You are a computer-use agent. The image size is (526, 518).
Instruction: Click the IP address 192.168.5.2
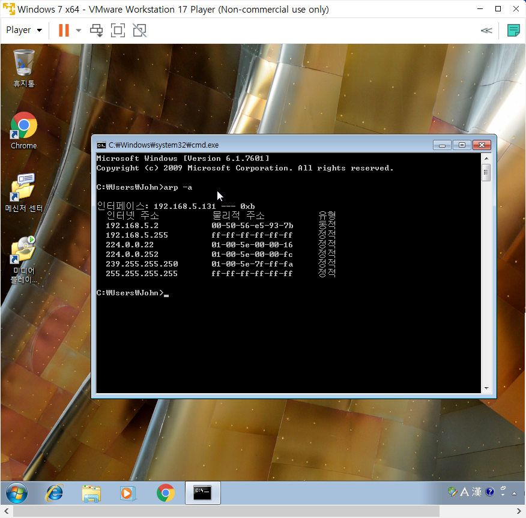click(x=132, y=226)
